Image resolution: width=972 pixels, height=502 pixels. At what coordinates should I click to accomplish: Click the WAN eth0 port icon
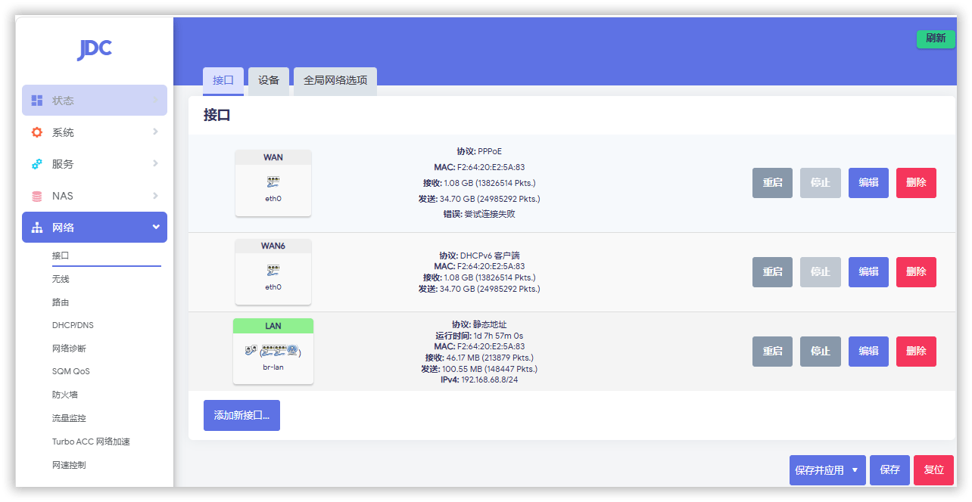[x=273, y=182]
